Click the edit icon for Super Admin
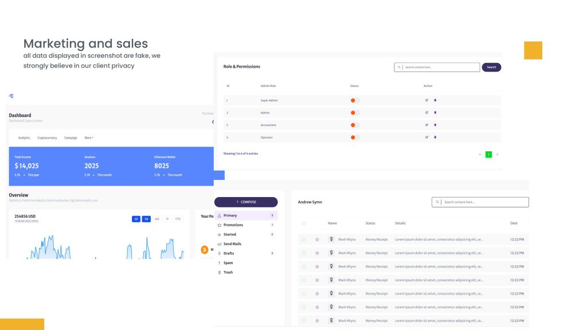The height and width of the screenshot is (330, 587). pyautogui.click(x=426, y=100)
